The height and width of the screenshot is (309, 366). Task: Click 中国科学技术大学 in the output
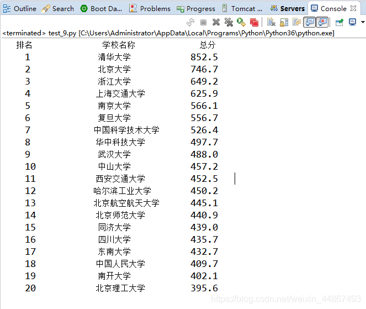[126, 130]
